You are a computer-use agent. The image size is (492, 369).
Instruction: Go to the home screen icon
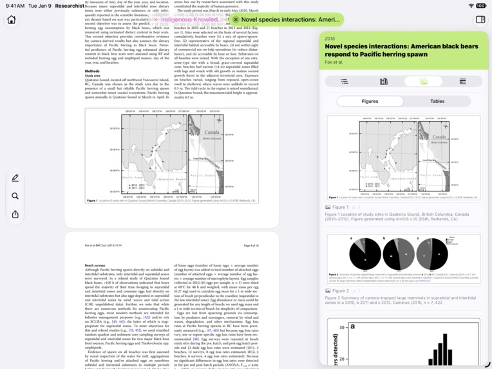tap(12, 19)
